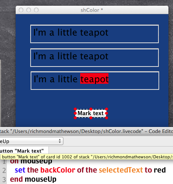
Task: Click the "end mouseUp" line in the script
Action: [33, 179]
